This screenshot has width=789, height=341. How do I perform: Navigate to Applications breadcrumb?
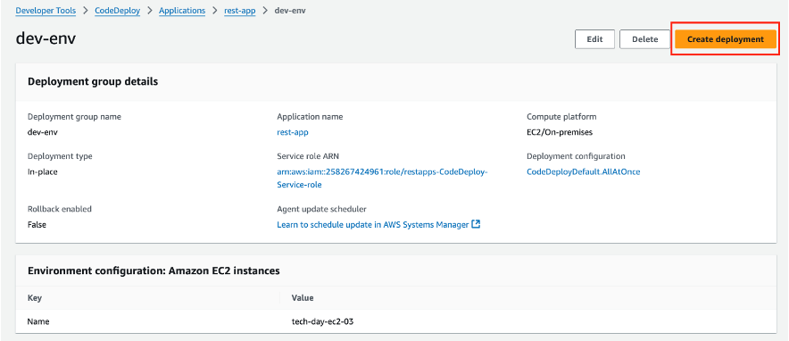tap(182, 11)
